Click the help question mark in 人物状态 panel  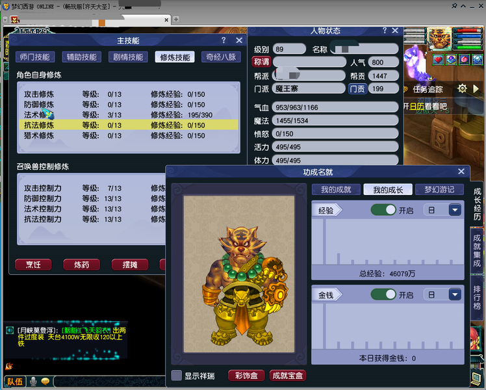384,31
